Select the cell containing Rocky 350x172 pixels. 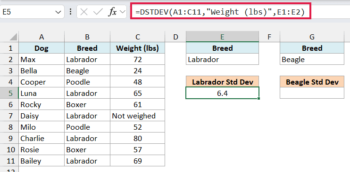click(x=42, y=104)
